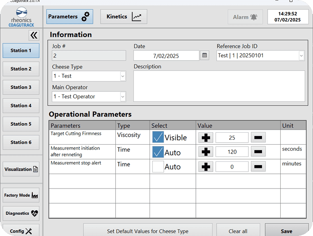Decrease Measurement stop alert with minus icon

click(x=258, y=167)
